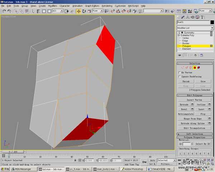Screen dimensions: 215x172
Task: Open the Character menu
Action: click(64, 6)
